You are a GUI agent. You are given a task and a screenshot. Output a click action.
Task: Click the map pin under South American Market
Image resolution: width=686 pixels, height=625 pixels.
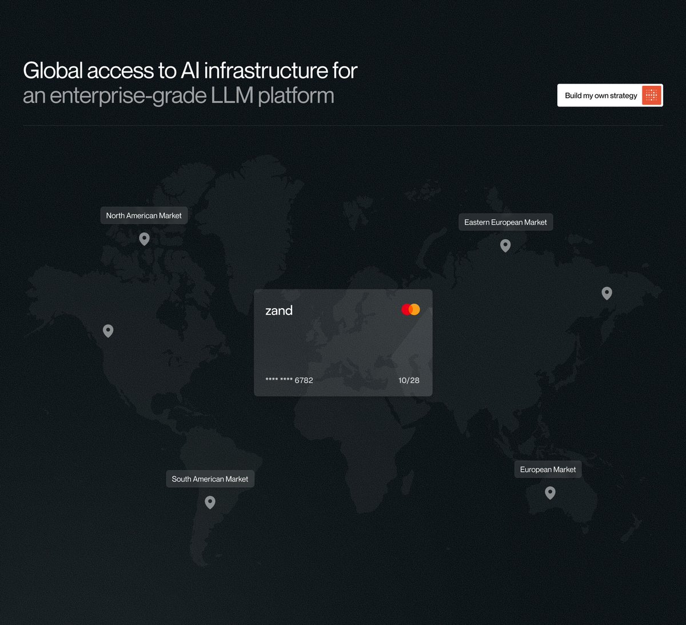(210, 502)
